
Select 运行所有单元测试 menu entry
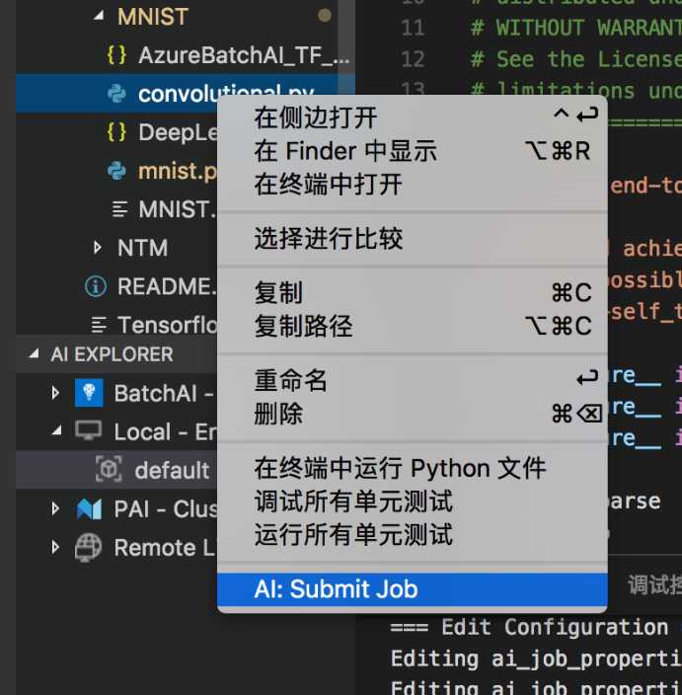[413, 535]
